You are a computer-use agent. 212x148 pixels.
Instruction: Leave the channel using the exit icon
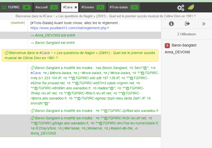pyautogui.click(x=187, y=24)
